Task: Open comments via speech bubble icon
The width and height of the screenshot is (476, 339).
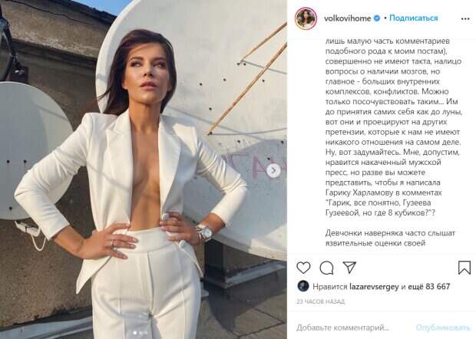Action: 326,268
